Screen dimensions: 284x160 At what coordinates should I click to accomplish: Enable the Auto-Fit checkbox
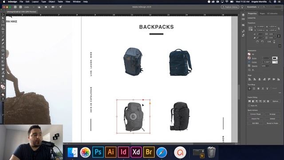249,106
